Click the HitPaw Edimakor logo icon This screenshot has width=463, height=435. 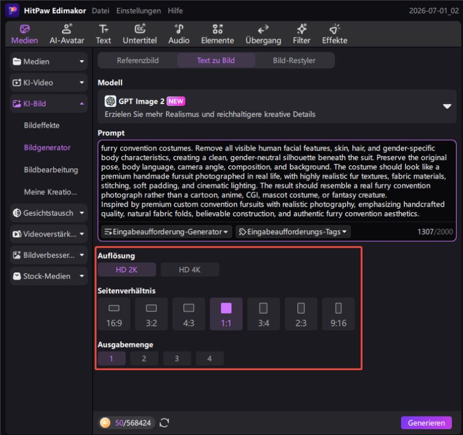(12, 10)
